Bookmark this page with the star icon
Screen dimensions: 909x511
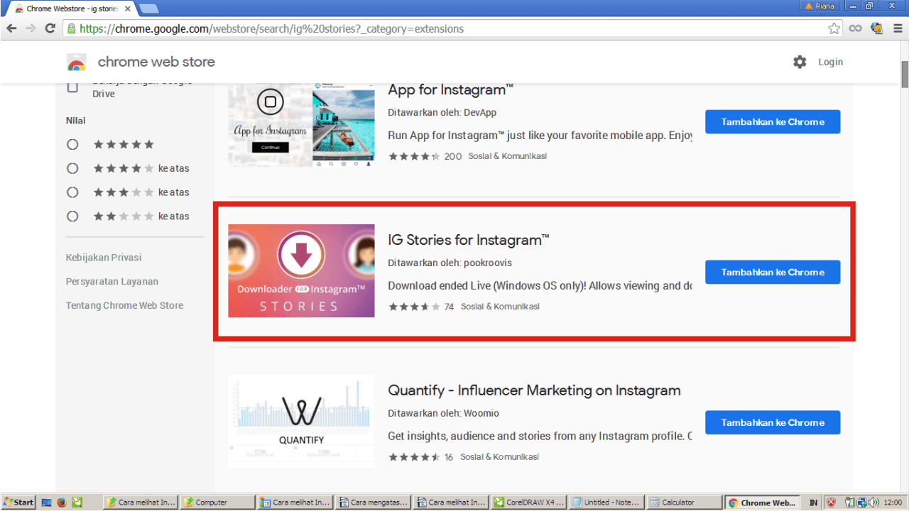tap(834, 28)
